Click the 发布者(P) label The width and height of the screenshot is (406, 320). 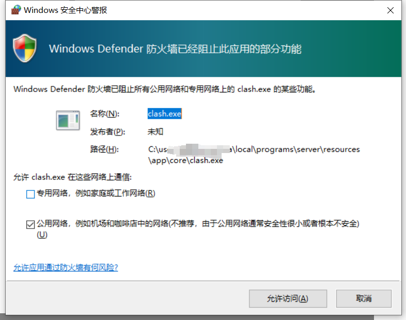[x=107, y=132]
